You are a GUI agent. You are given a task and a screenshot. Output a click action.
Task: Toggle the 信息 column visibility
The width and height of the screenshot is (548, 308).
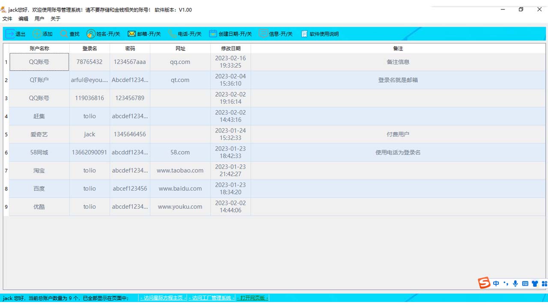tap(276, 34)
